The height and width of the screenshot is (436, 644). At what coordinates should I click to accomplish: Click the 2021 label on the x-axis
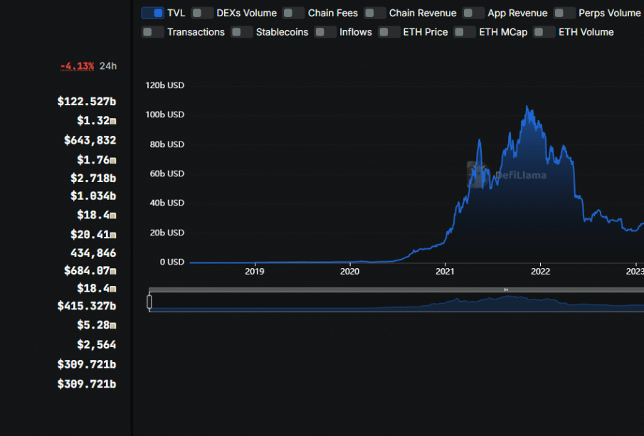445,271
